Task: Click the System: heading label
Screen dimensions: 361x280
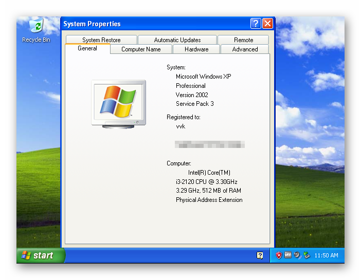Action: (x=176, y=67)
